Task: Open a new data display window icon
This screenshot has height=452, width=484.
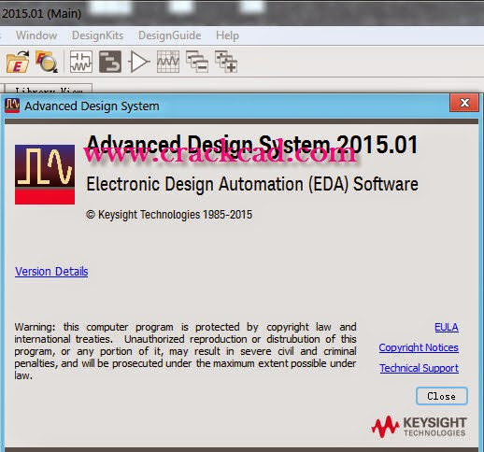Action: pos(168,62)
